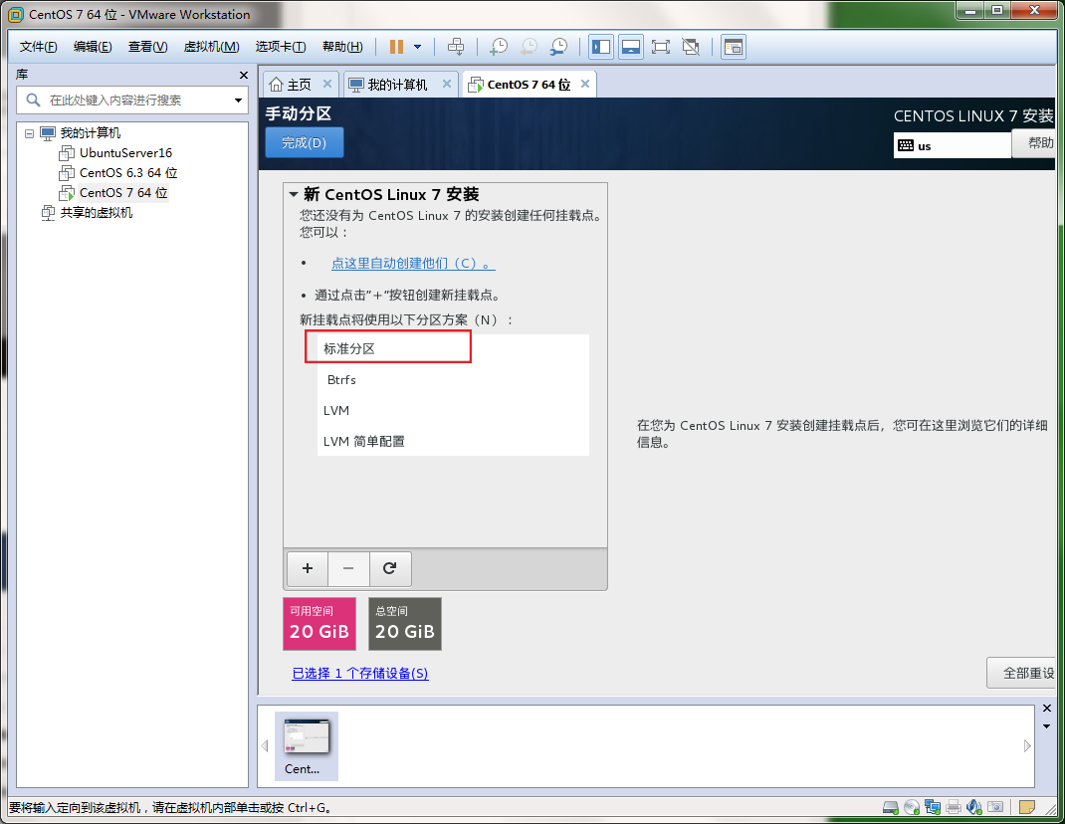Collapse the 新 CentOS Linux 7 安装 section
This screenshot has width=1065, height=824.
(294, 194)
